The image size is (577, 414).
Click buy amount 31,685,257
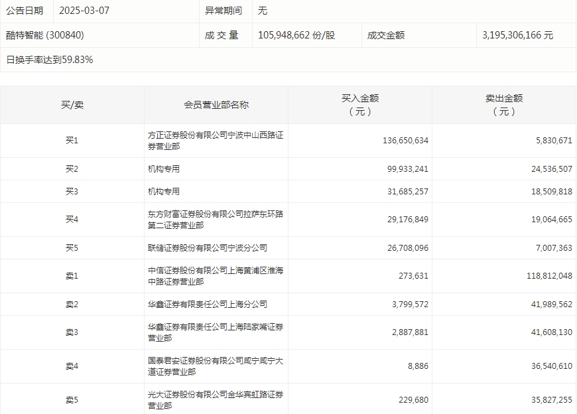(408, 191)
